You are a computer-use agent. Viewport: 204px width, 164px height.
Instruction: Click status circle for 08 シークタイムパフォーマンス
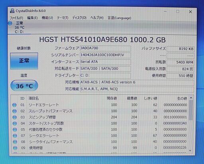15,142
